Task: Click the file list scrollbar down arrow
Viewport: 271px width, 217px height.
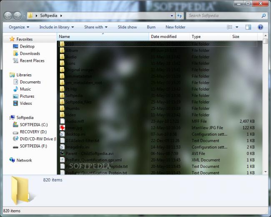Action: pos(265,172)
